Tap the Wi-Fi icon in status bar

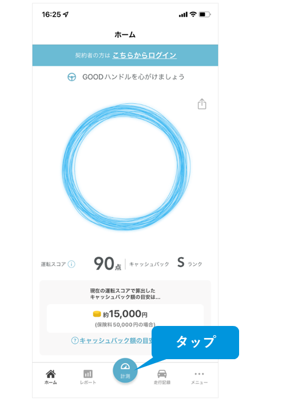click(x=193, y=14)
